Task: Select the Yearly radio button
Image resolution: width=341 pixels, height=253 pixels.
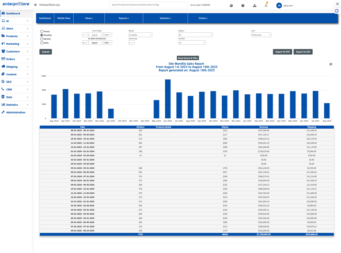Action: [x=42, y=31]
